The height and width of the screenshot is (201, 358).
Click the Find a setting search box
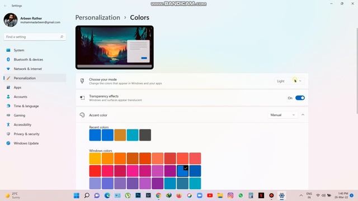[35, 37]
